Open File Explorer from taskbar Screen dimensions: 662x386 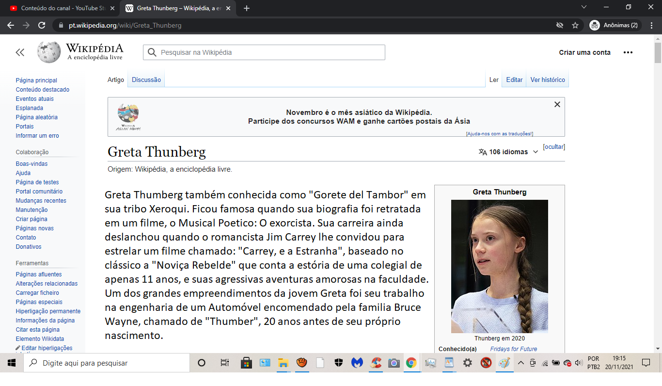tap(283, 363)
